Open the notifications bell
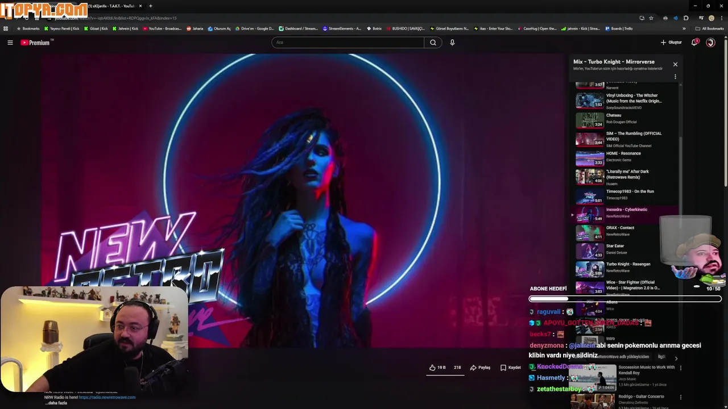Screen dimensions: 728x409 click(x=695, y=43)
